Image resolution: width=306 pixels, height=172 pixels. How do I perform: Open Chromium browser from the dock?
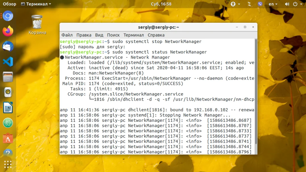(8, 16)
